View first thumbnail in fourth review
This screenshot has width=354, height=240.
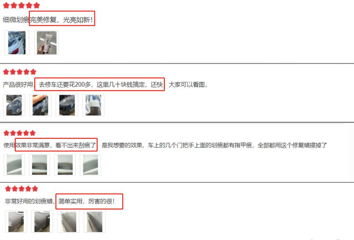(16, 222)
